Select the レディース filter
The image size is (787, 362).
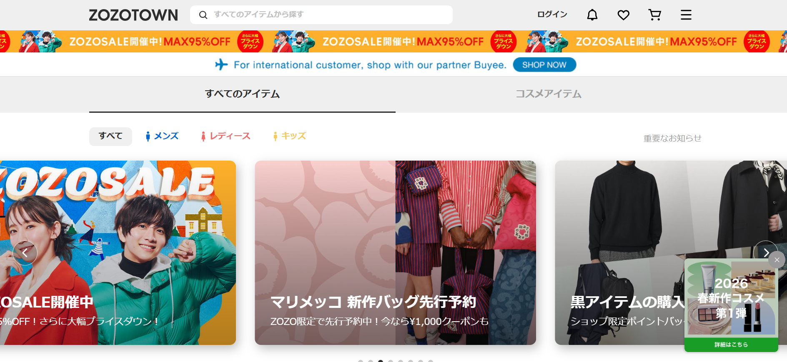coord(226,136)
